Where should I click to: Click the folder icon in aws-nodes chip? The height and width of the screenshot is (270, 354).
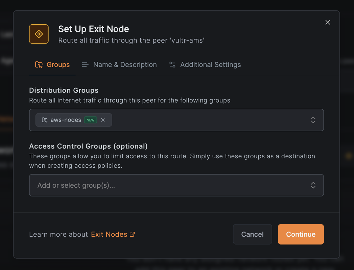point(45,120)
